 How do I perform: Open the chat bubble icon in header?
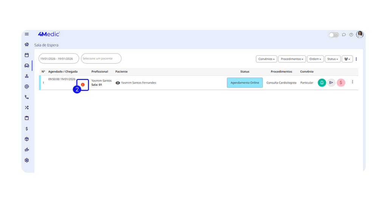344,35
